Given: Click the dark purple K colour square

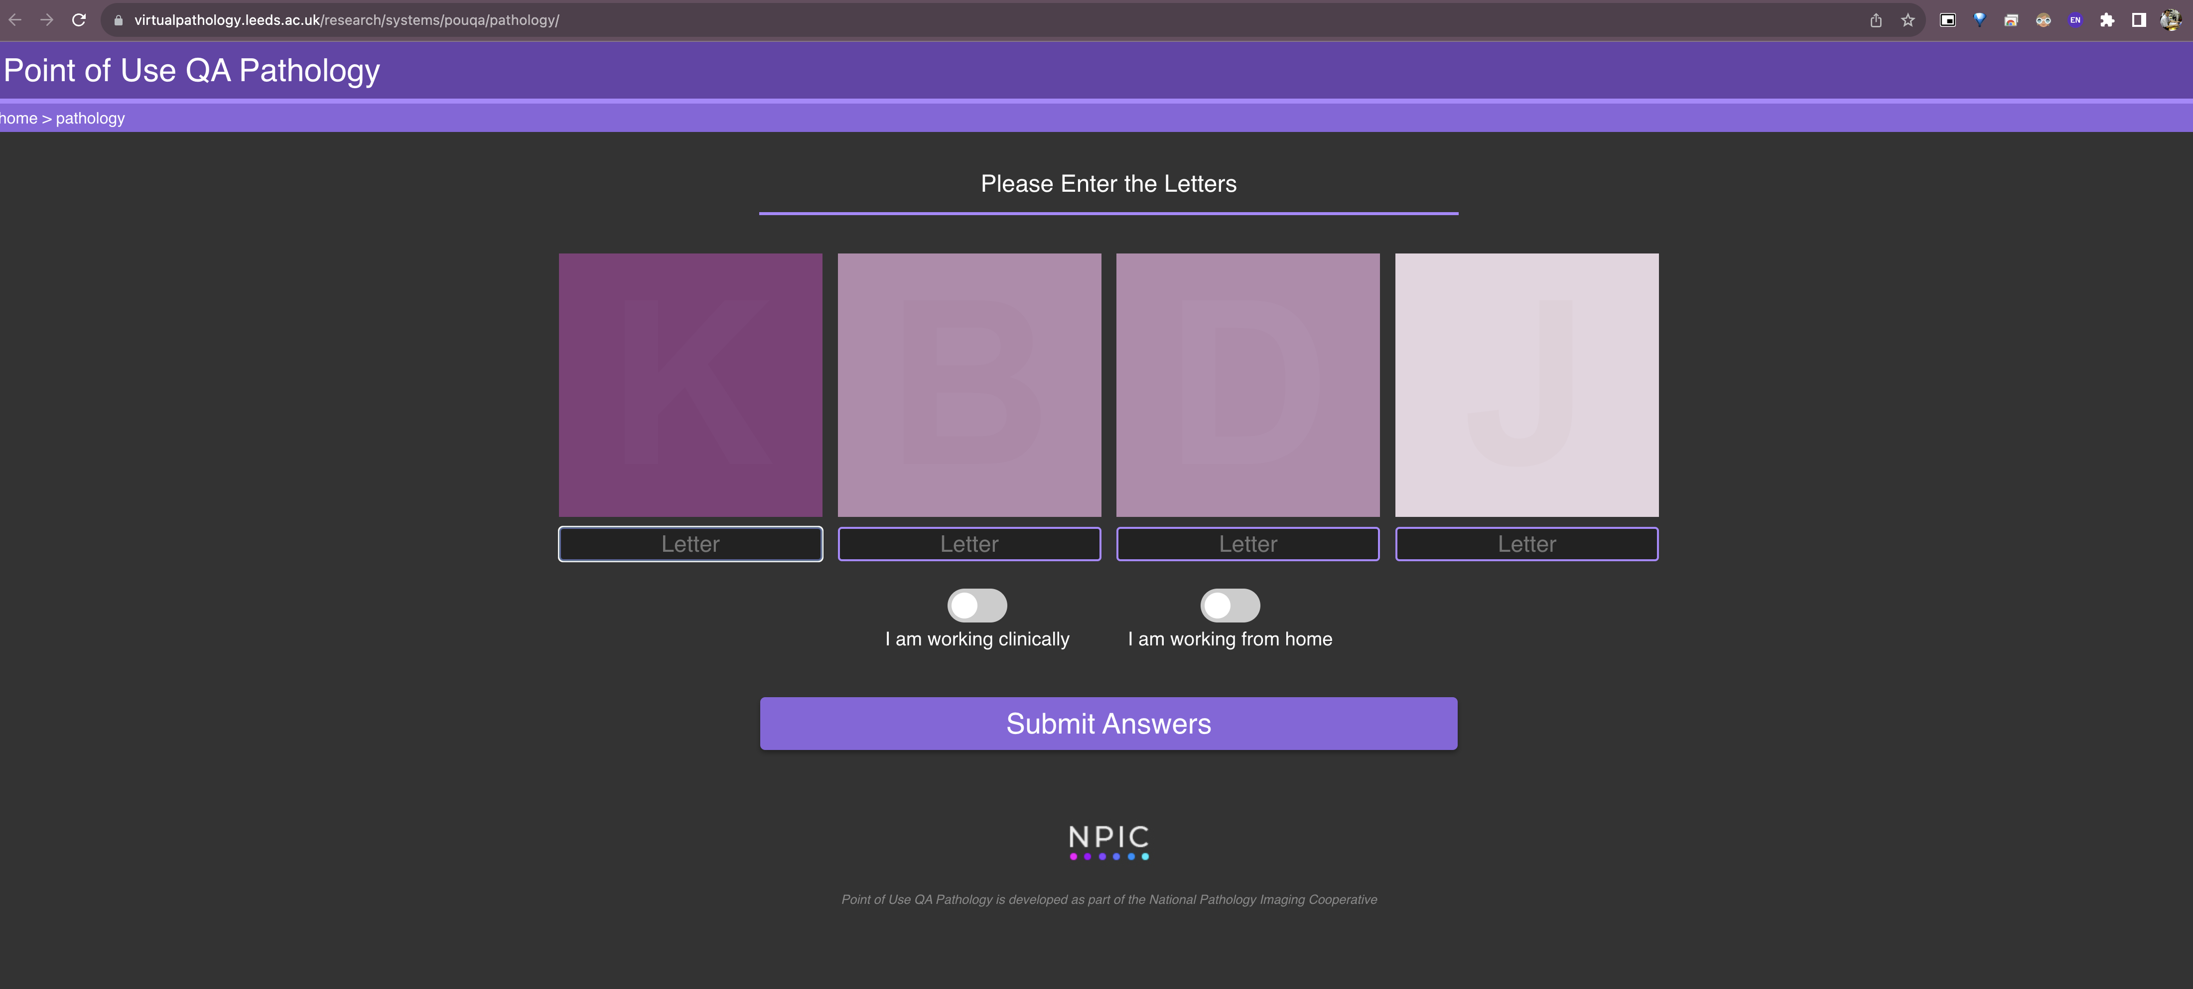Looking at the screenshot, I should pos(690,385).
